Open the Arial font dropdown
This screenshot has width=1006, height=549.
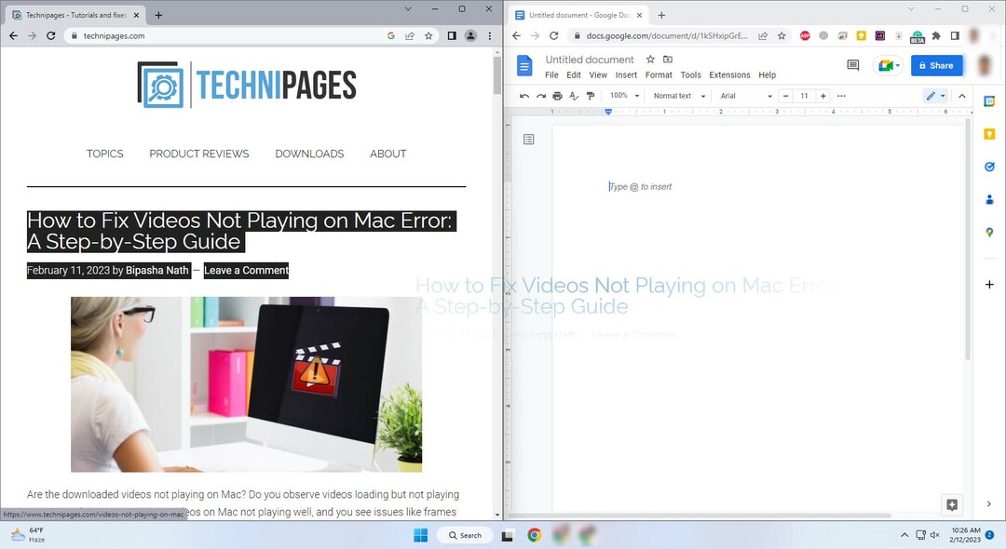[x=746, y=96]
